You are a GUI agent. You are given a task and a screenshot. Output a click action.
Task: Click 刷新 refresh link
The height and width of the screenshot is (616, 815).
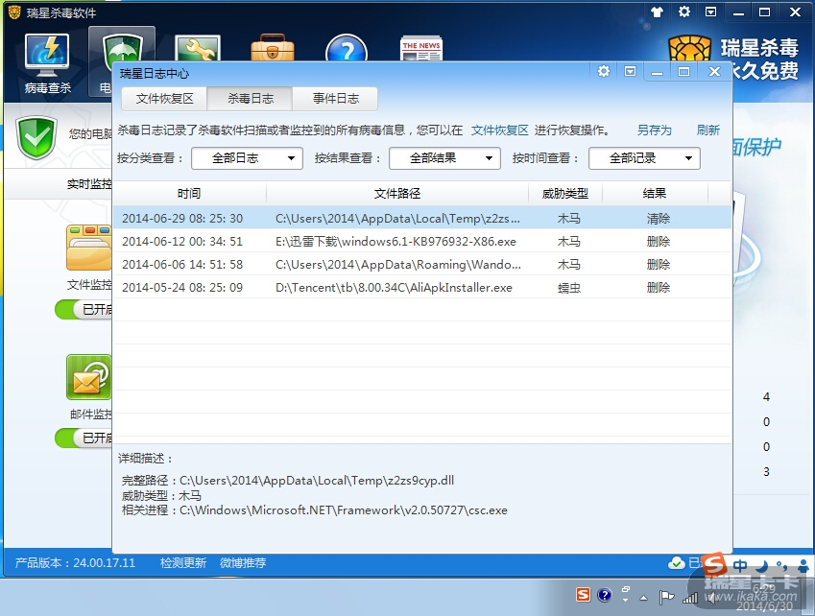tap(707, 130)
